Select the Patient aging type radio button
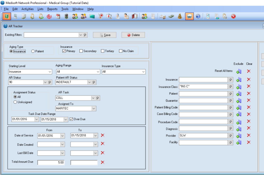 point(33,51)
